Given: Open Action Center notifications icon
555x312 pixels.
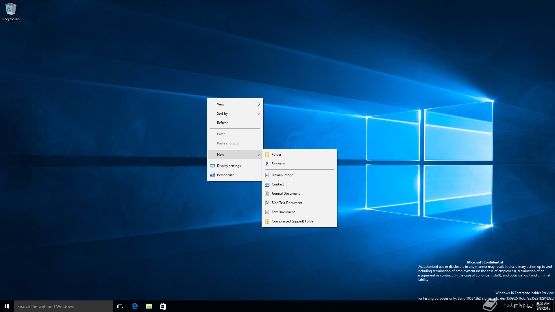Looking at the screenshot, I should (x=530, y=307).
